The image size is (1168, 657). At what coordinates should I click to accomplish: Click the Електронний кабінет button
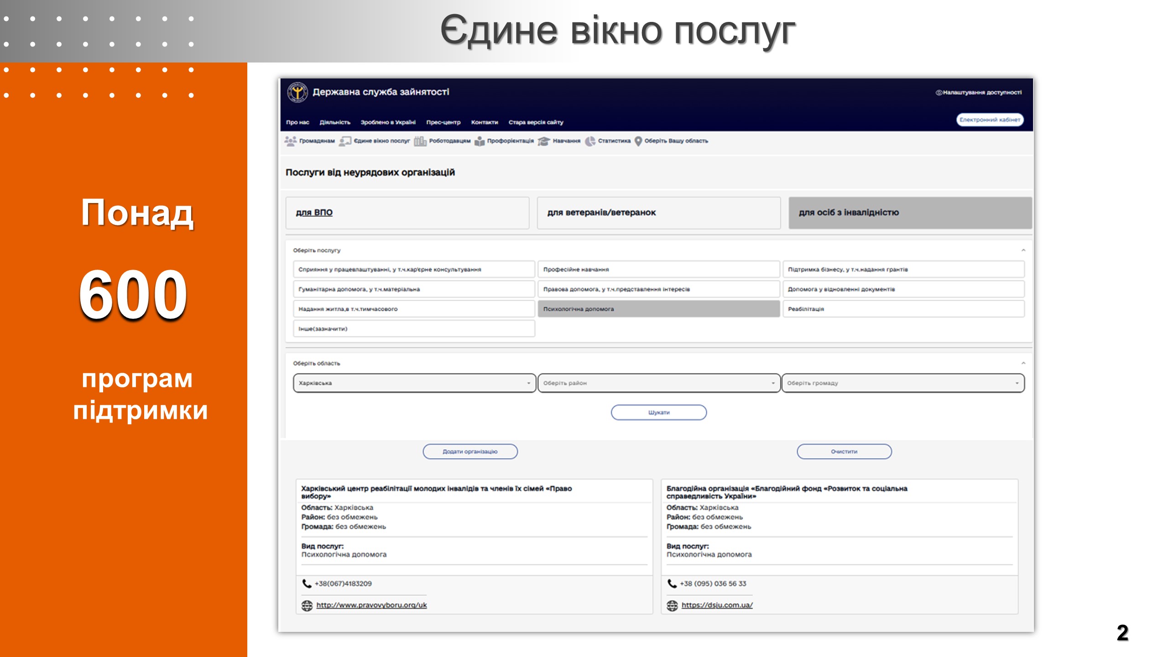(x=990, y=120)
